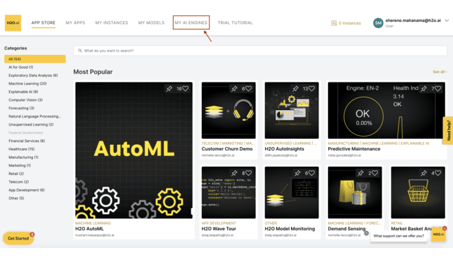Click the SM user avatar
The image size is (453, 259).
378,23
